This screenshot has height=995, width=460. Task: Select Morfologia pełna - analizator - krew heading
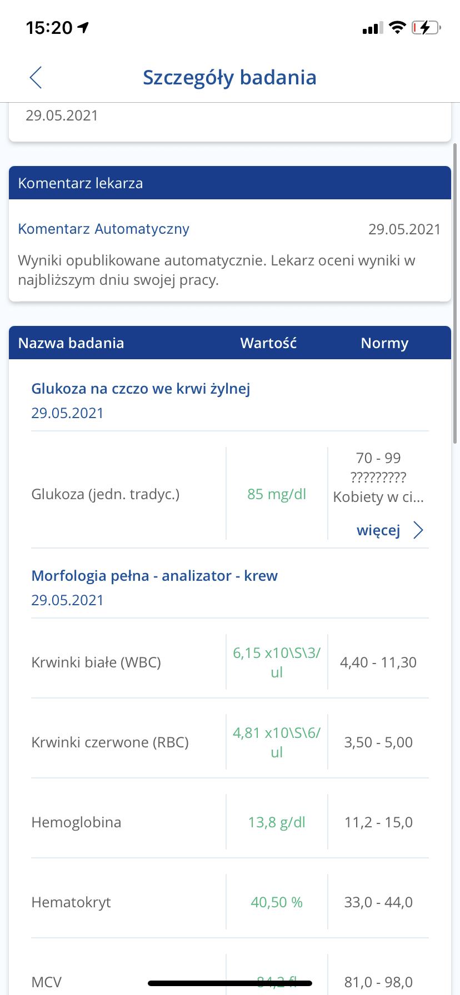154,576
